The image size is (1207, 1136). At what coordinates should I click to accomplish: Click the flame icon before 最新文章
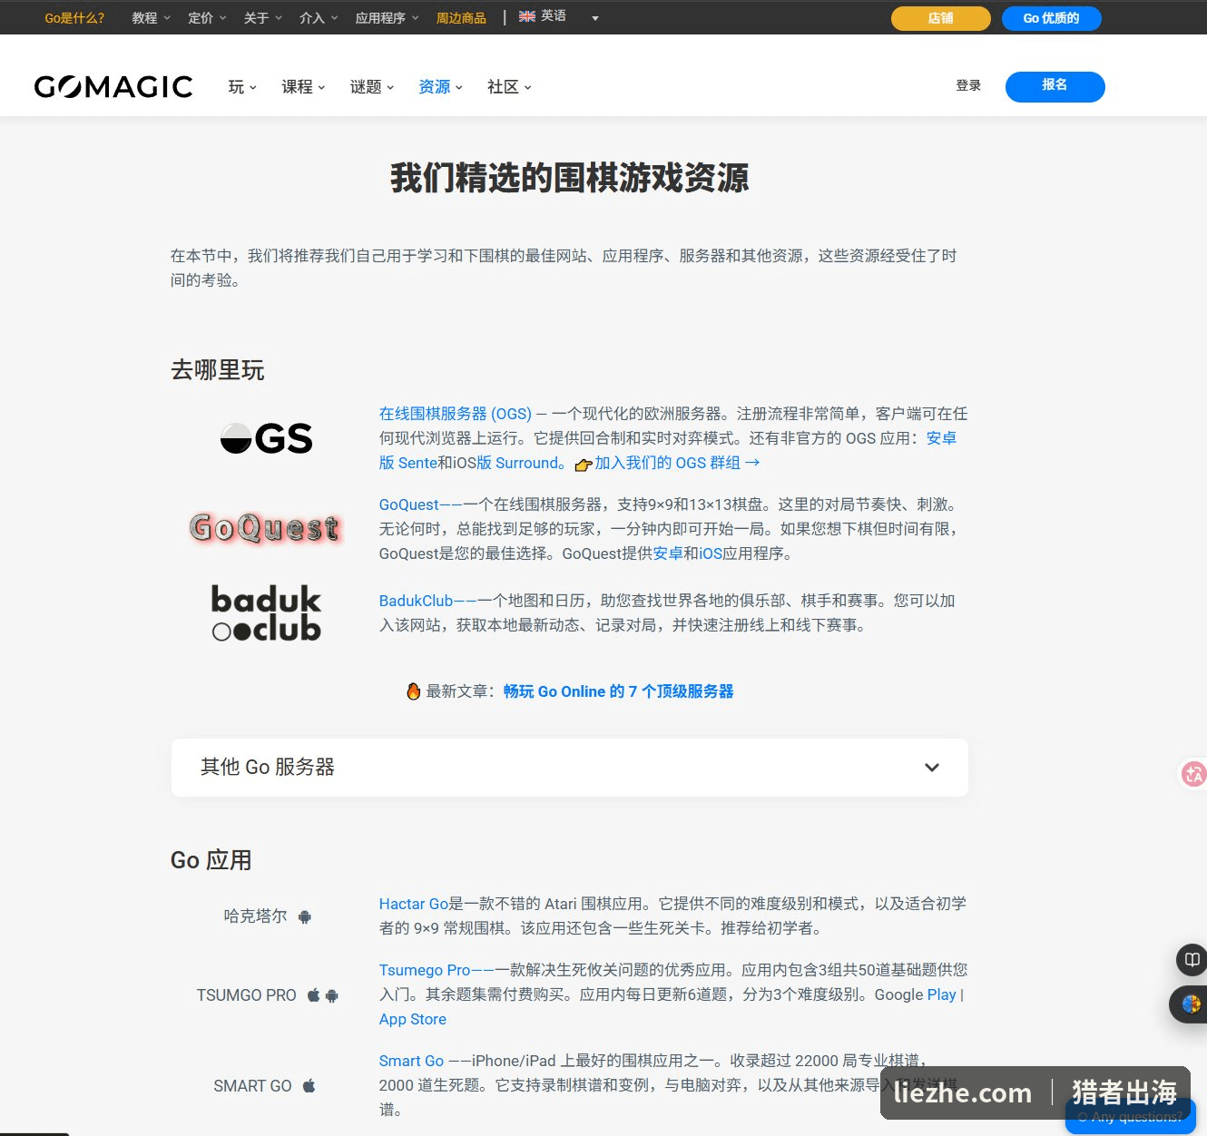click(x=413, y=691)
